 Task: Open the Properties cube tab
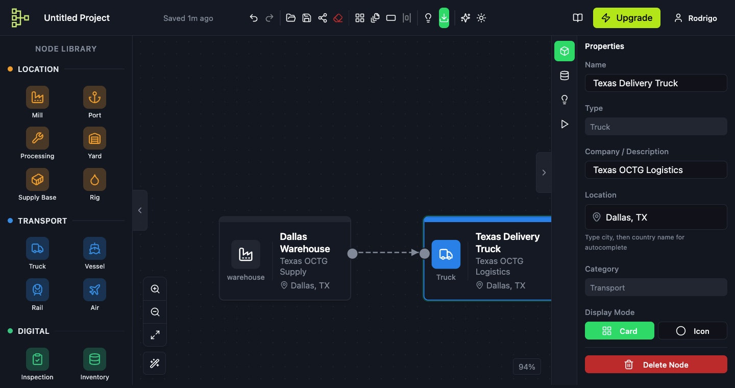click(x=565, y=51)
